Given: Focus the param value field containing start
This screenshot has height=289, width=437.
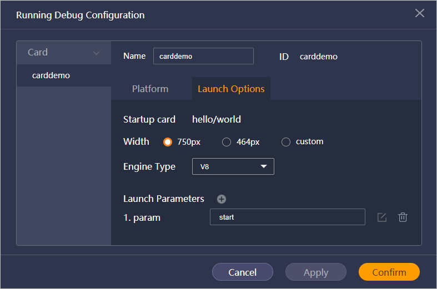Looking at the screenshot, I should [287, 217].
